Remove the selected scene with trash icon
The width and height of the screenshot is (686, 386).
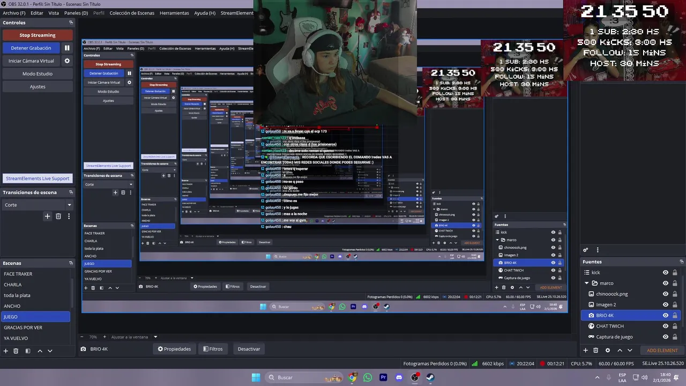[16, 351]
